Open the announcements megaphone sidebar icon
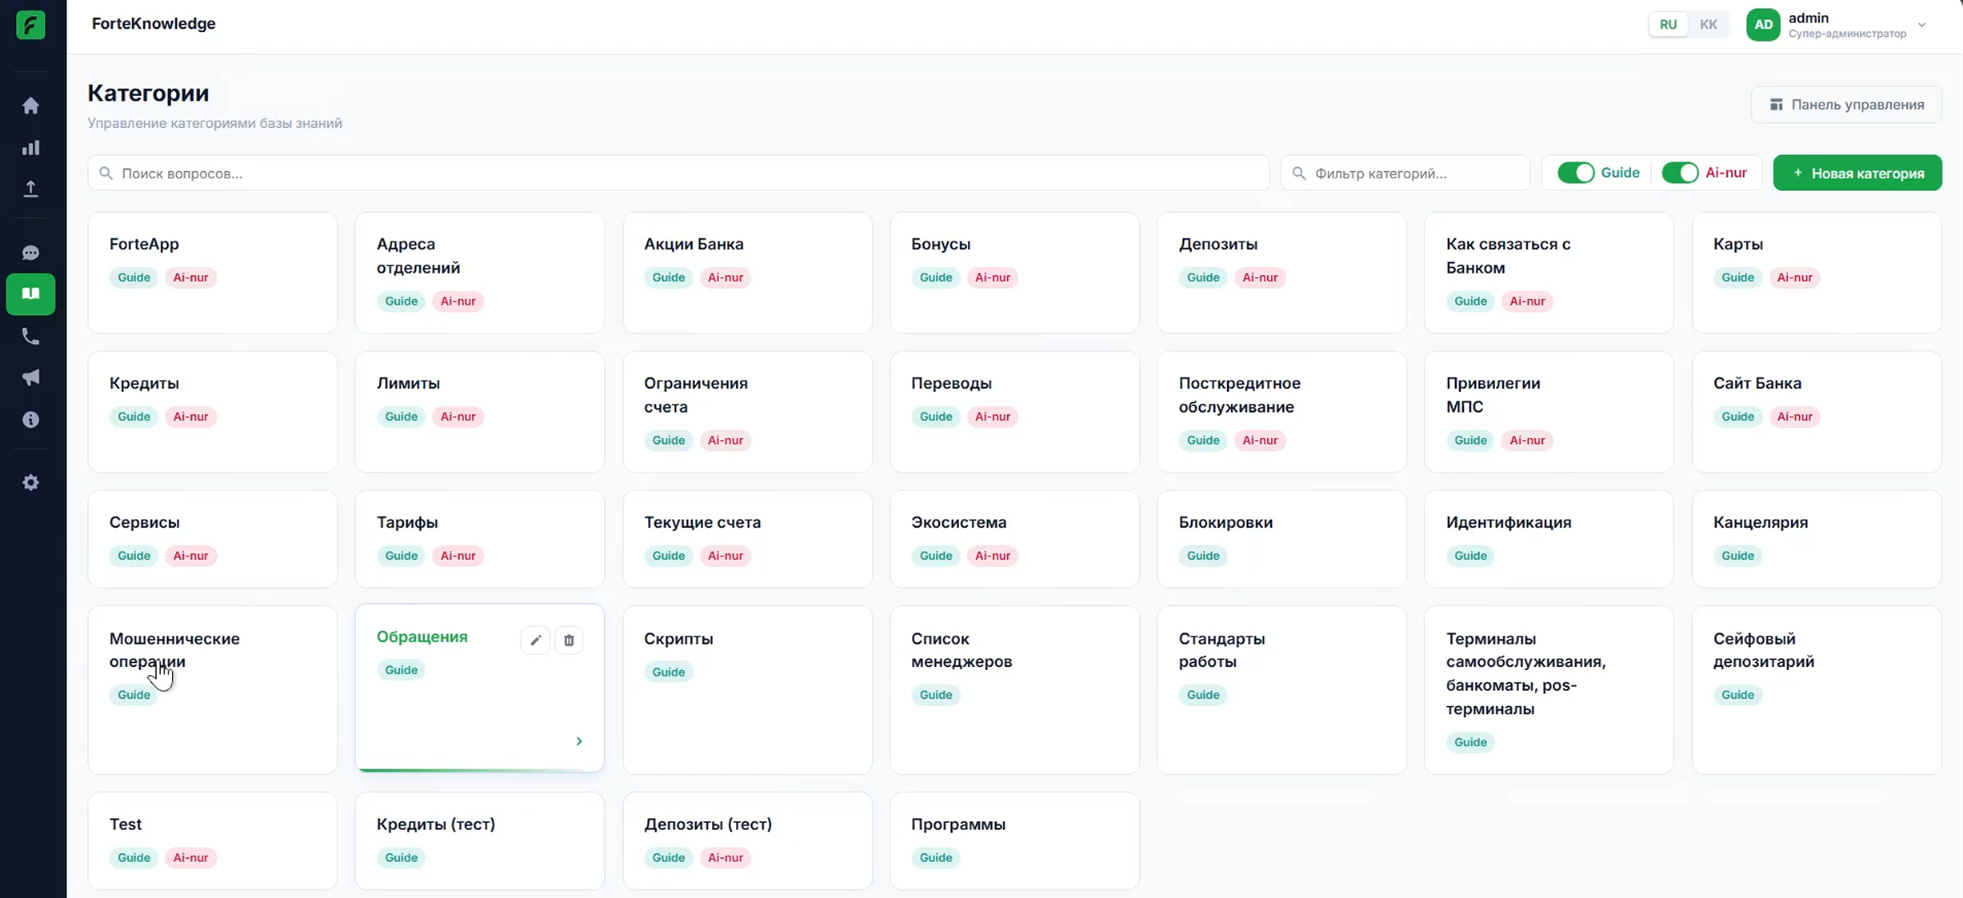 [x=30, y=377]
